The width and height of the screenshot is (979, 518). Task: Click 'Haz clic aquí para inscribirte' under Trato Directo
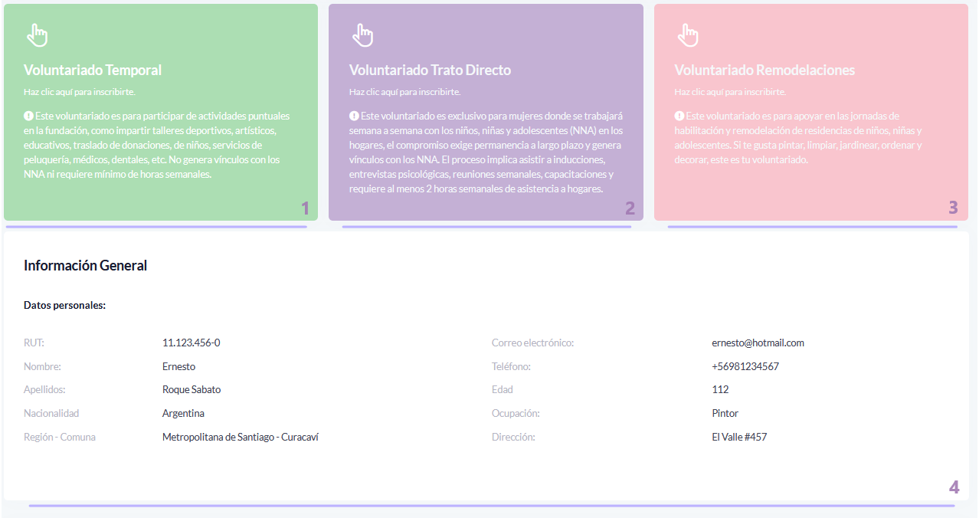coord(404,92)
